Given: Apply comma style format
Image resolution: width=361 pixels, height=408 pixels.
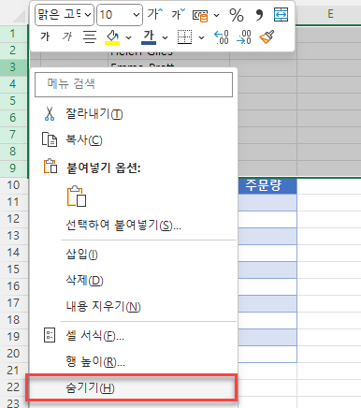Looking at the screenshot, I should point(259,15).
